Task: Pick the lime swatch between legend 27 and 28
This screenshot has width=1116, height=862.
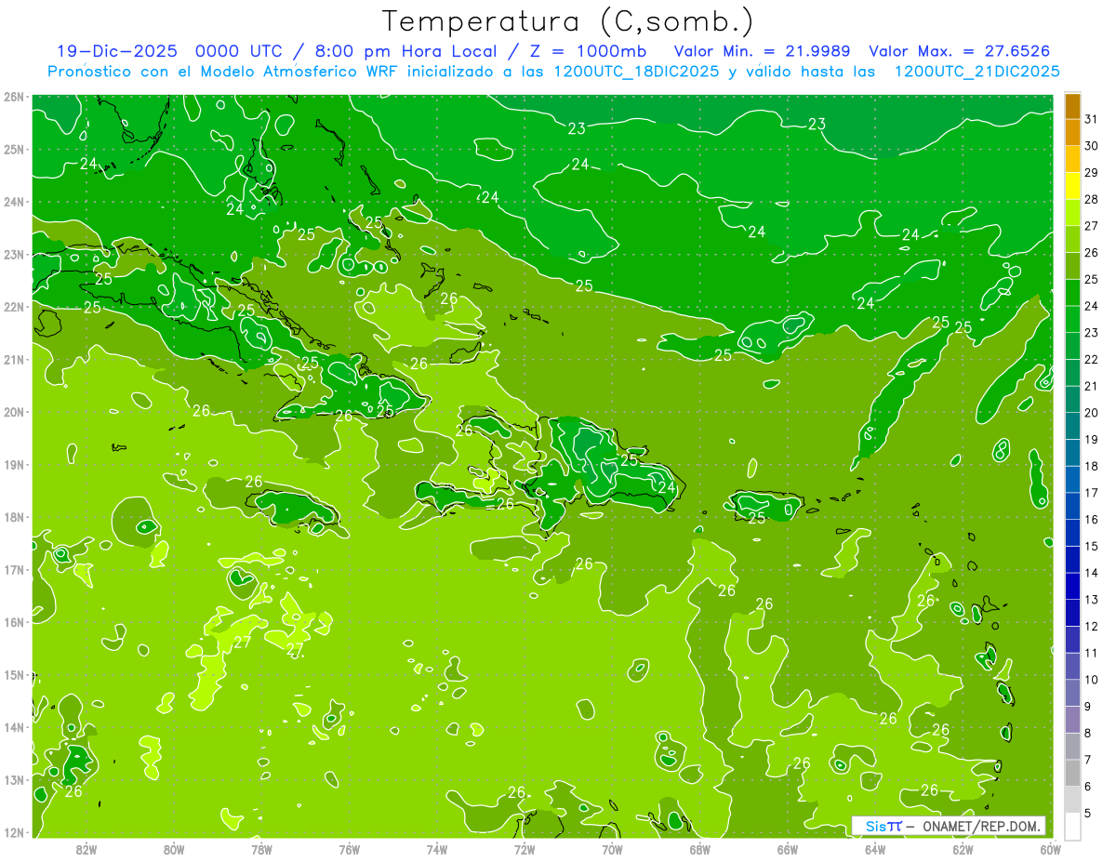Action: [1072, 212]
